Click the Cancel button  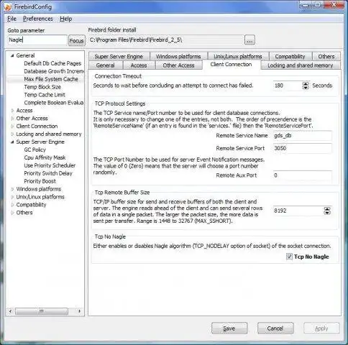[275, 328]
